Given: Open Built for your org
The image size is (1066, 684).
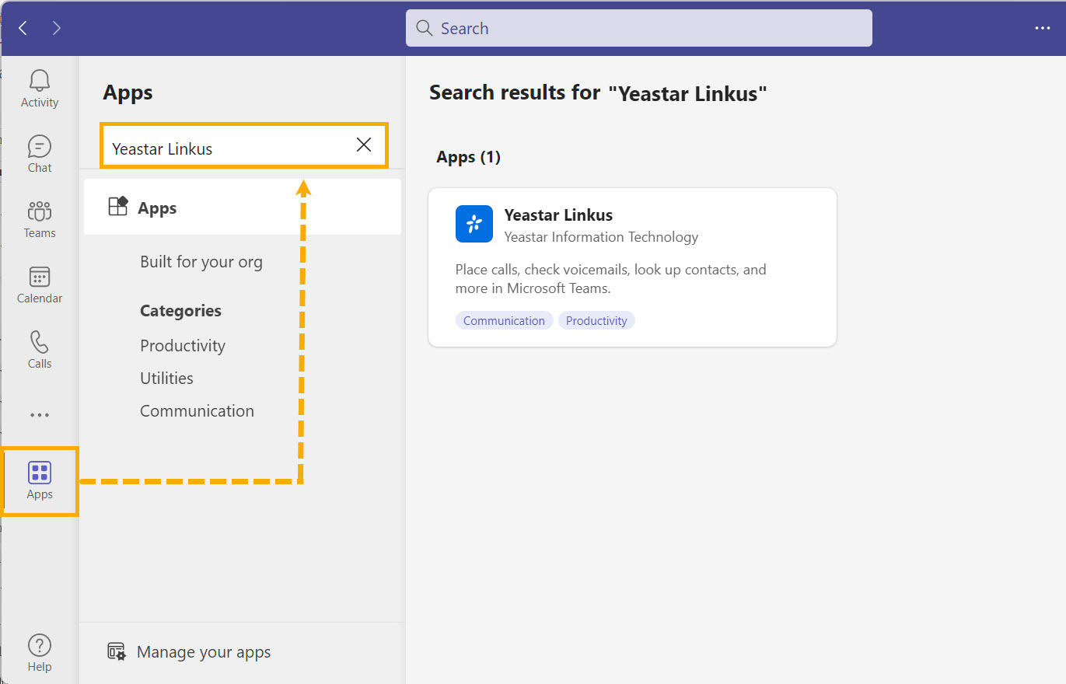Looking at the screenshot, I should tap(201, 262).
